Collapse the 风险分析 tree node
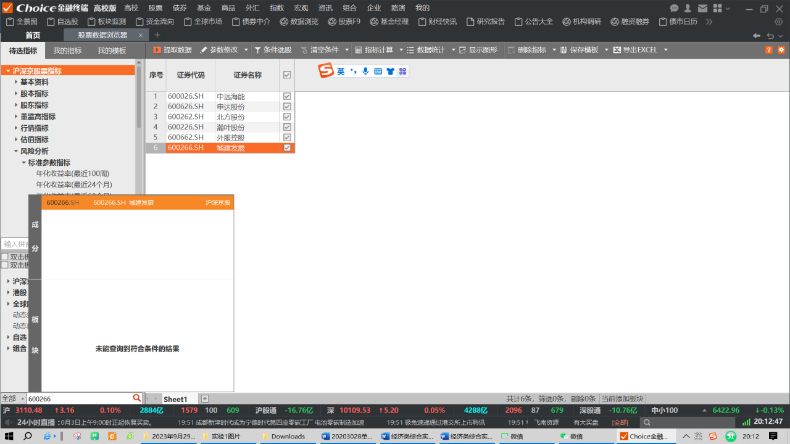This screenshot has height=444, width=790. point(16,151)
